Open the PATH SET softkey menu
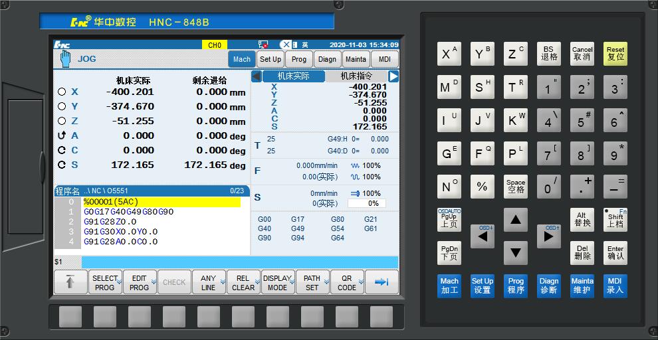 312,282
